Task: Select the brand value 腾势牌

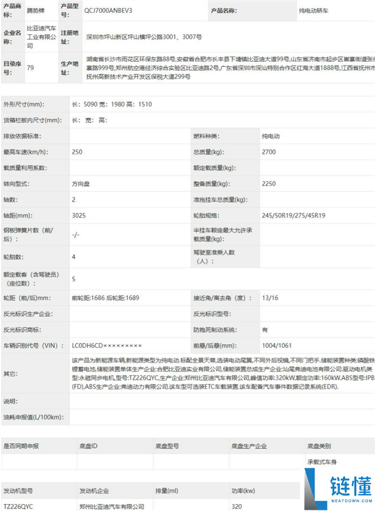Action: pyautogui.click(x=36, y=11)
